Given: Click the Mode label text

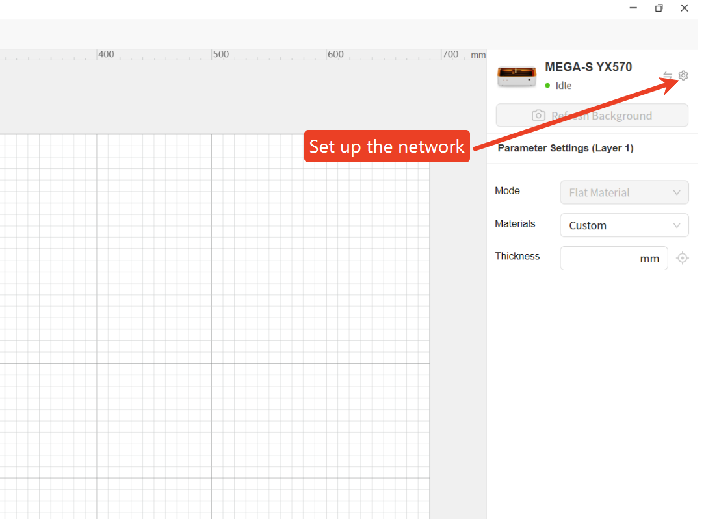Looking at the screenshot, I should [507, 191].
